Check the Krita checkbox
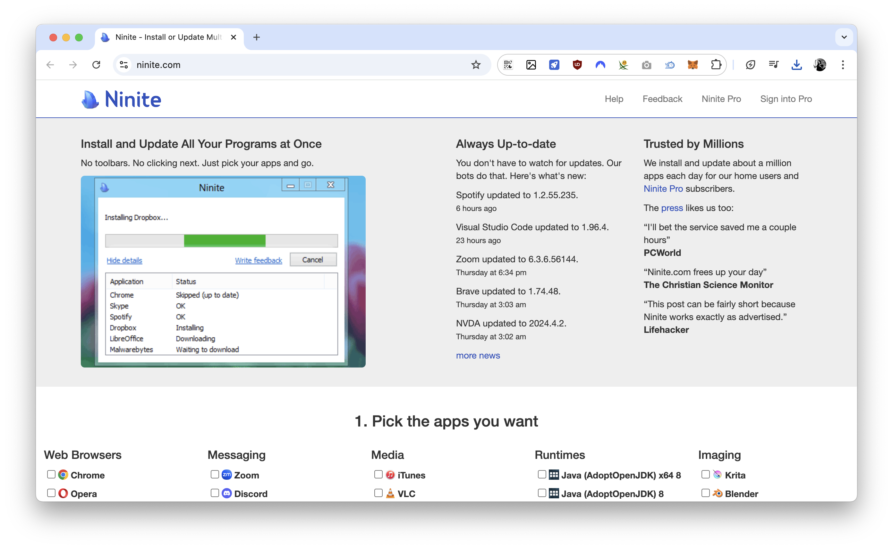 point(705,474)
